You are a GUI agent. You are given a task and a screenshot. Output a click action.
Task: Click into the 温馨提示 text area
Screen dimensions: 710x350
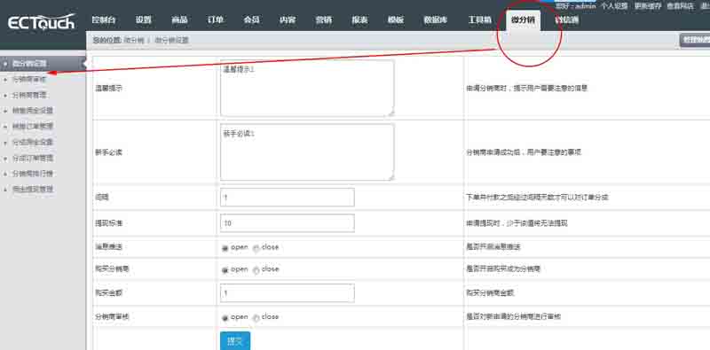pyautogui.click(x=307, y=89)
